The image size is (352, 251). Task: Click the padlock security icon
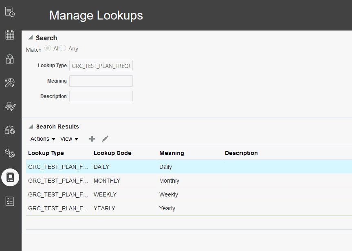tap(10, 59)
